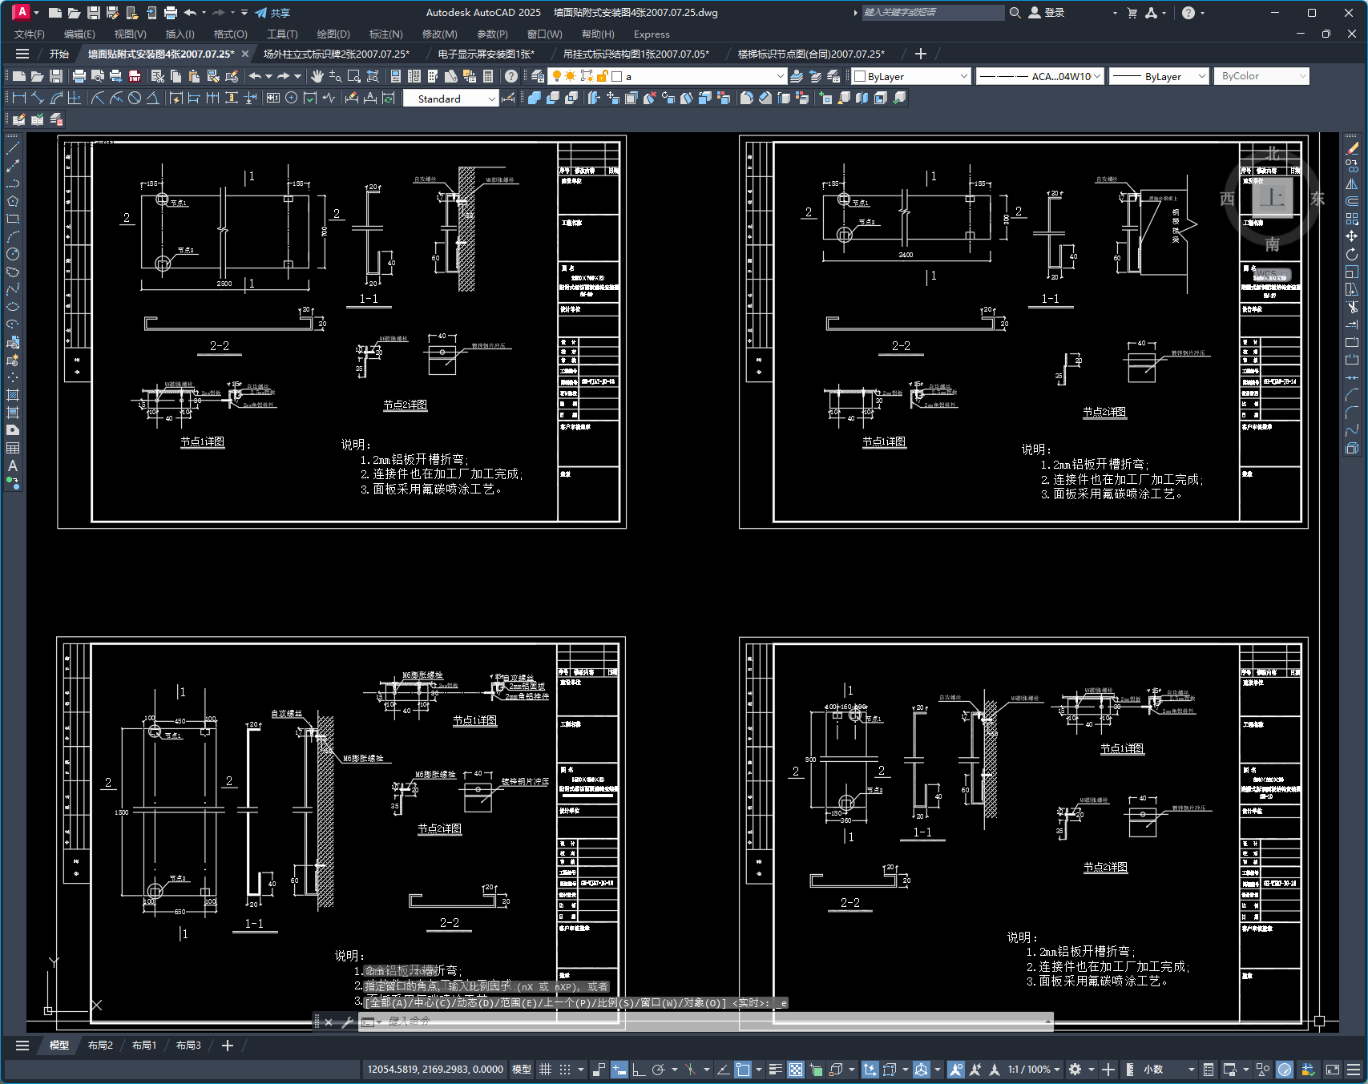Viewport: 1368px width, 1084px height.
Task: Open the 标注(N) menu
Action: coord(385,34)
